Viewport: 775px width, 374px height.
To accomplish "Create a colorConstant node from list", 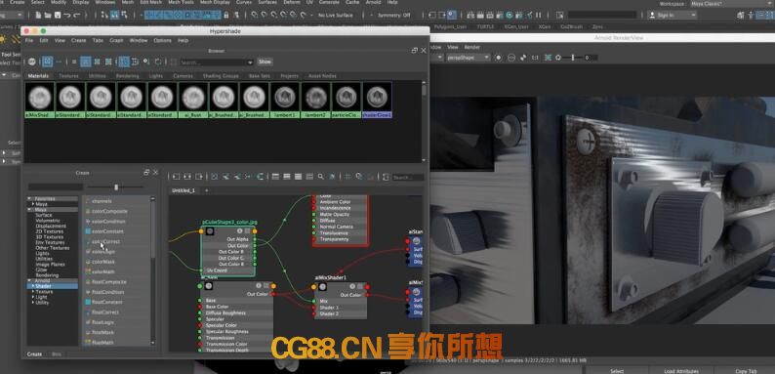I will coord(107,231).
